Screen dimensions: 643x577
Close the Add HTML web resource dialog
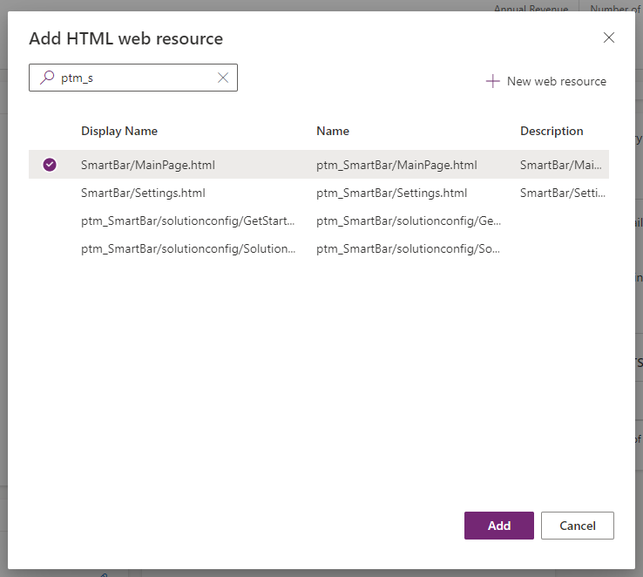608,37
